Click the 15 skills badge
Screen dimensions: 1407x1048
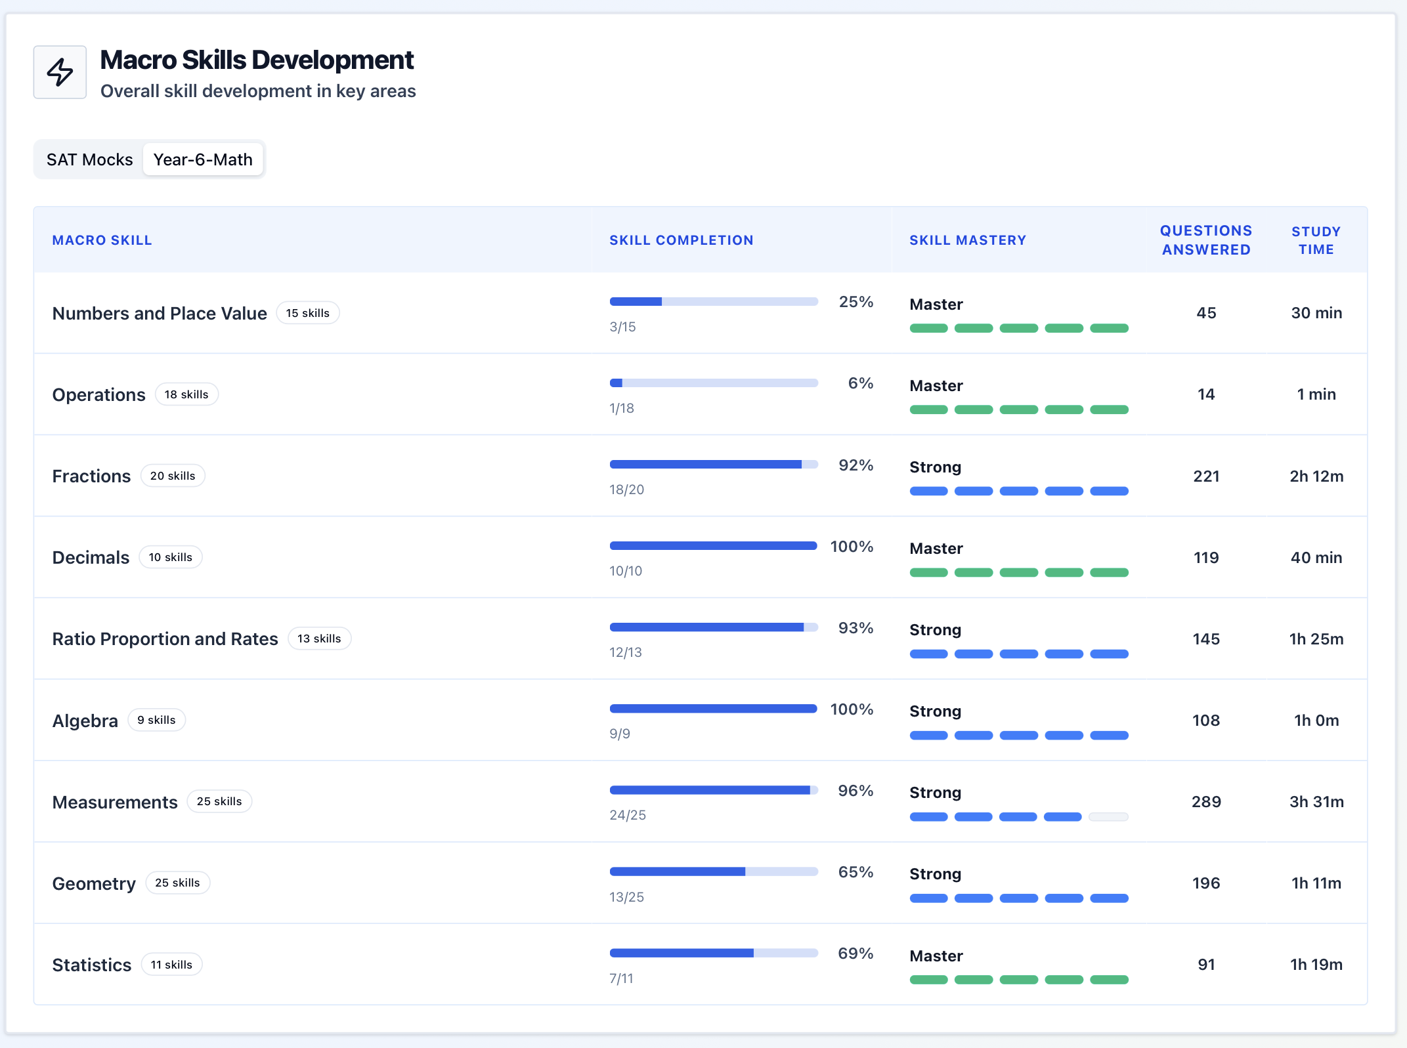click(307, 313)
